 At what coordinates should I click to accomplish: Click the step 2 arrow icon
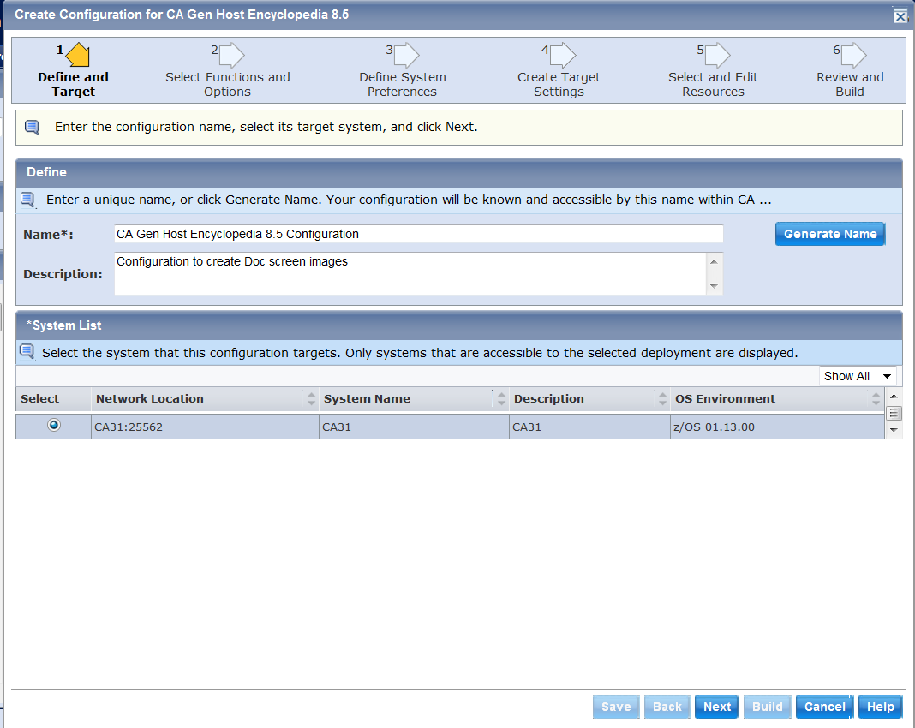(x=231, y=56)
